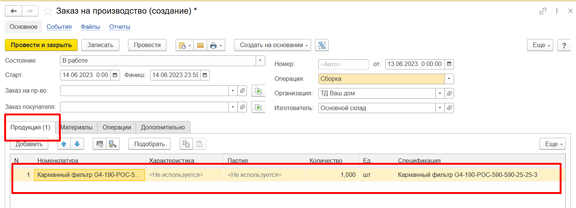Image resolution: width=576 pixels, height=208 pixels.
Task: Open the document report icon menu
Action: point(184,45)
